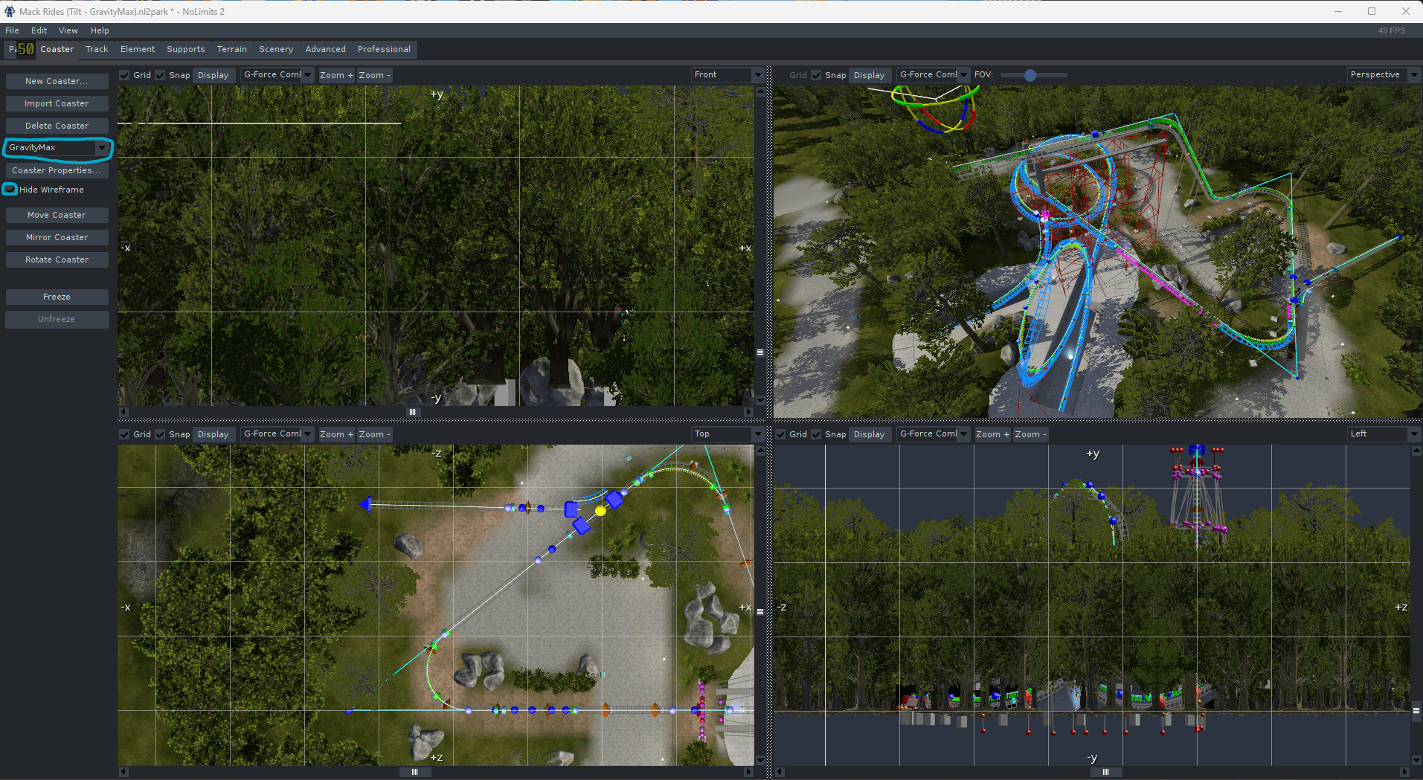This screenshot has width=1423, height=780.
Task: Click the FOV slider handle
Action: click(x=1030, y=75)
